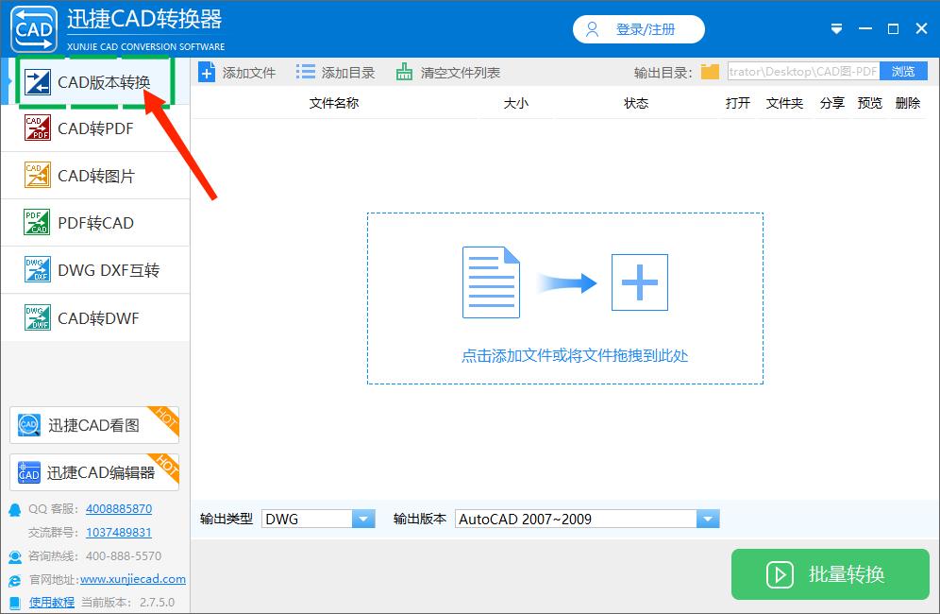Expand the AutoCAD 2007~2009 version dropdown
Viewport: 940px width, 614px height.
coord(706,518)
